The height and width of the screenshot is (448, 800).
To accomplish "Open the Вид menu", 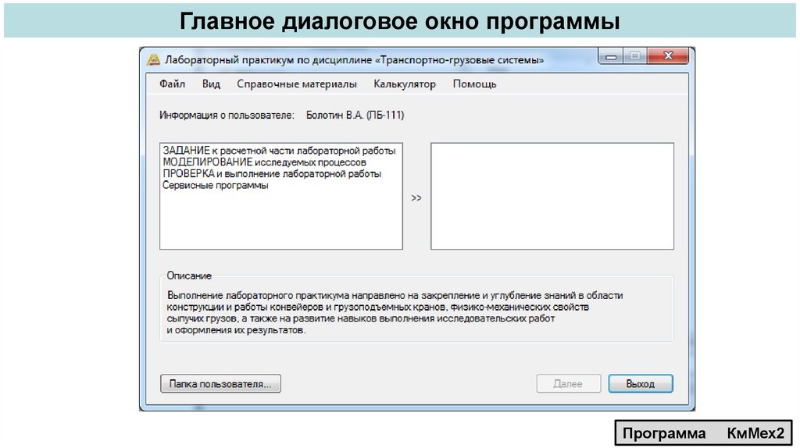I will [x=211, y=84].
